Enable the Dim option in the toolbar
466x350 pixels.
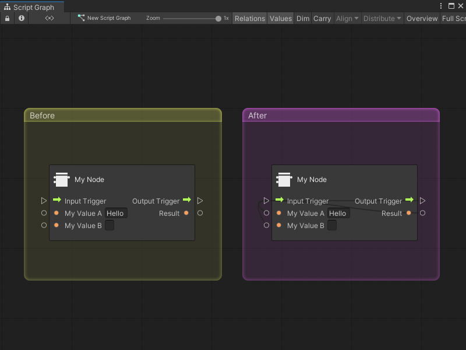[x=302, y=18]
